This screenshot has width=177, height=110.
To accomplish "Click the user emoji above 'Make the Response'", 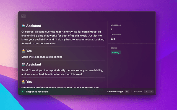I will tap(23, 51).
